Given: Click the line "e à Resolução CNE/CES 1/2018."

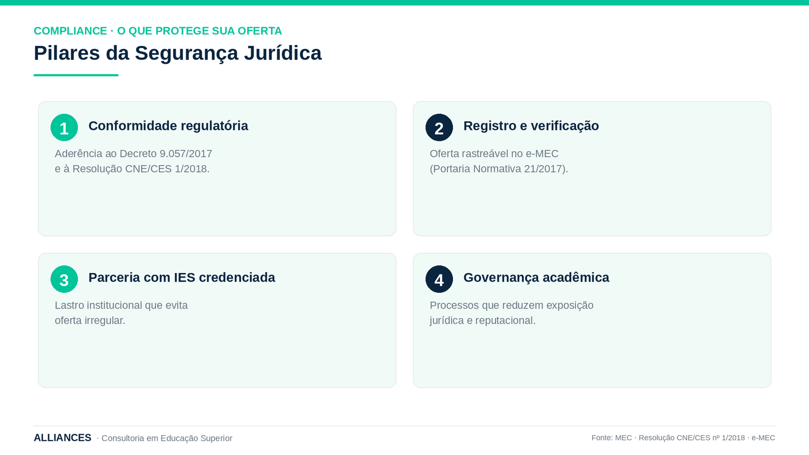Looking at the screenshot, I should (132, 169).
